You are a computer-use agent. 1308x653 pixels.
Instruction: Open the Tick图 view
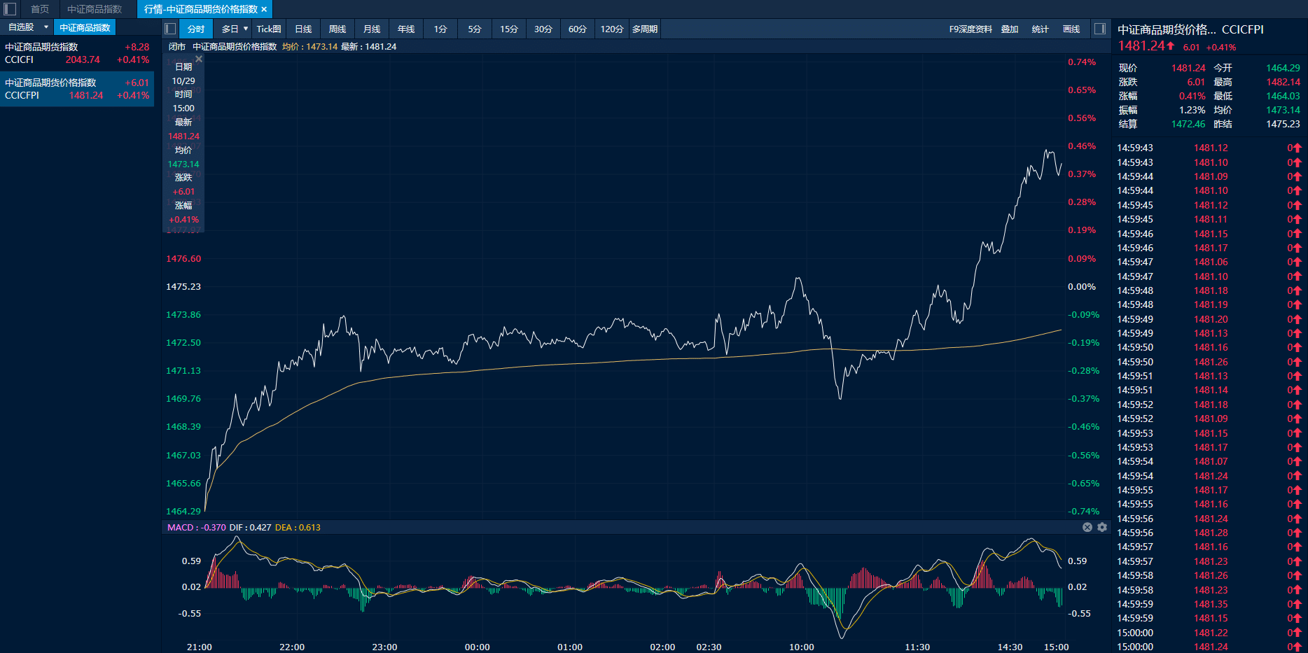coord(268,29)
